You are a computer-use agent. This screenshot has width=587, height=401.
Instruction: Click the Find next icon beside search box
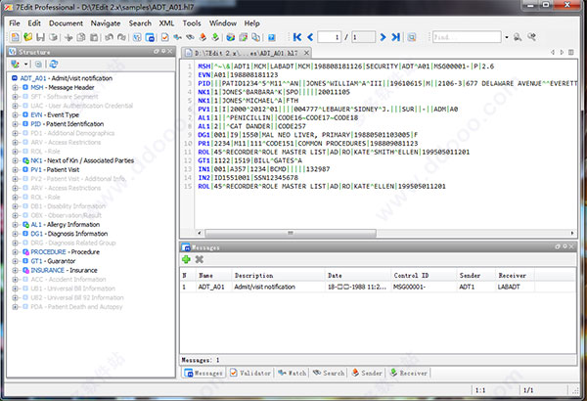pyautogui.click(x=518, y=37)
